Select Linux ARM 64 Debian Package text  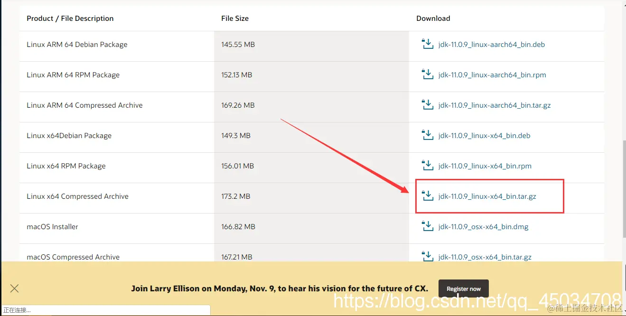77,45
